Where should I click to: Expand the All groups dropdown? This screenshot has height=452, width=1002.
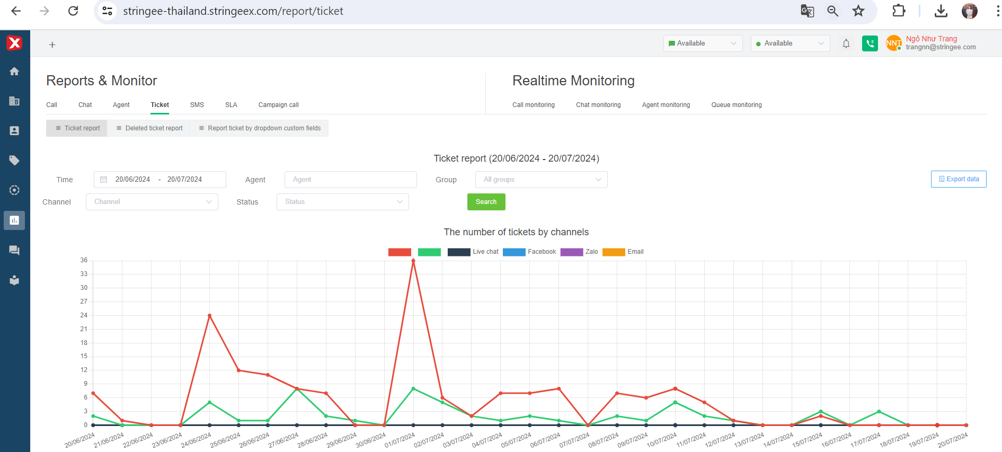(541, 180)
